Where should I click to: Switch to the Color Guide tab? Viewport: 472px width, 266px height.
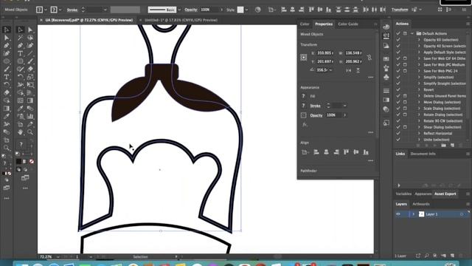tap(348, 24)
